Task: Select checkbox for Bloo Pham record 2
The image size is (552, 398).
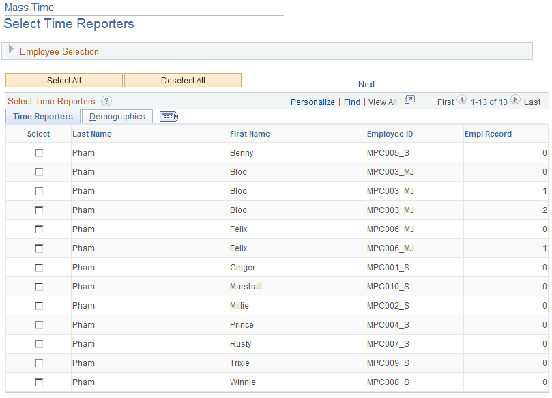Action: pos(39,210)
